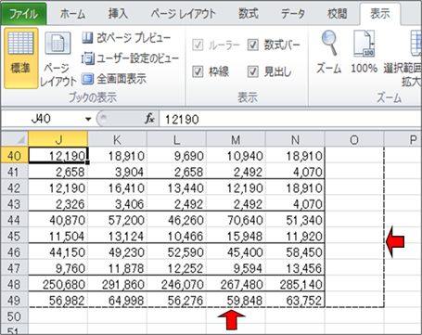Select column M header
This screenshot has width=422, height=335.
(x=236, y=139)
